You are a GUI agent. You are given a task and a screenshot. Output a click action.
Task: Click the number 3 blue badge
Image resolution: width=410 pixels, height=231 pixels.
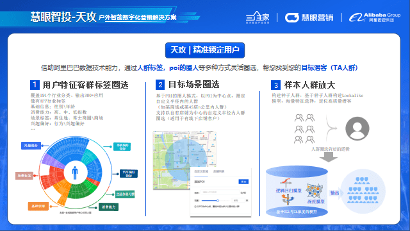coord(275,85)
